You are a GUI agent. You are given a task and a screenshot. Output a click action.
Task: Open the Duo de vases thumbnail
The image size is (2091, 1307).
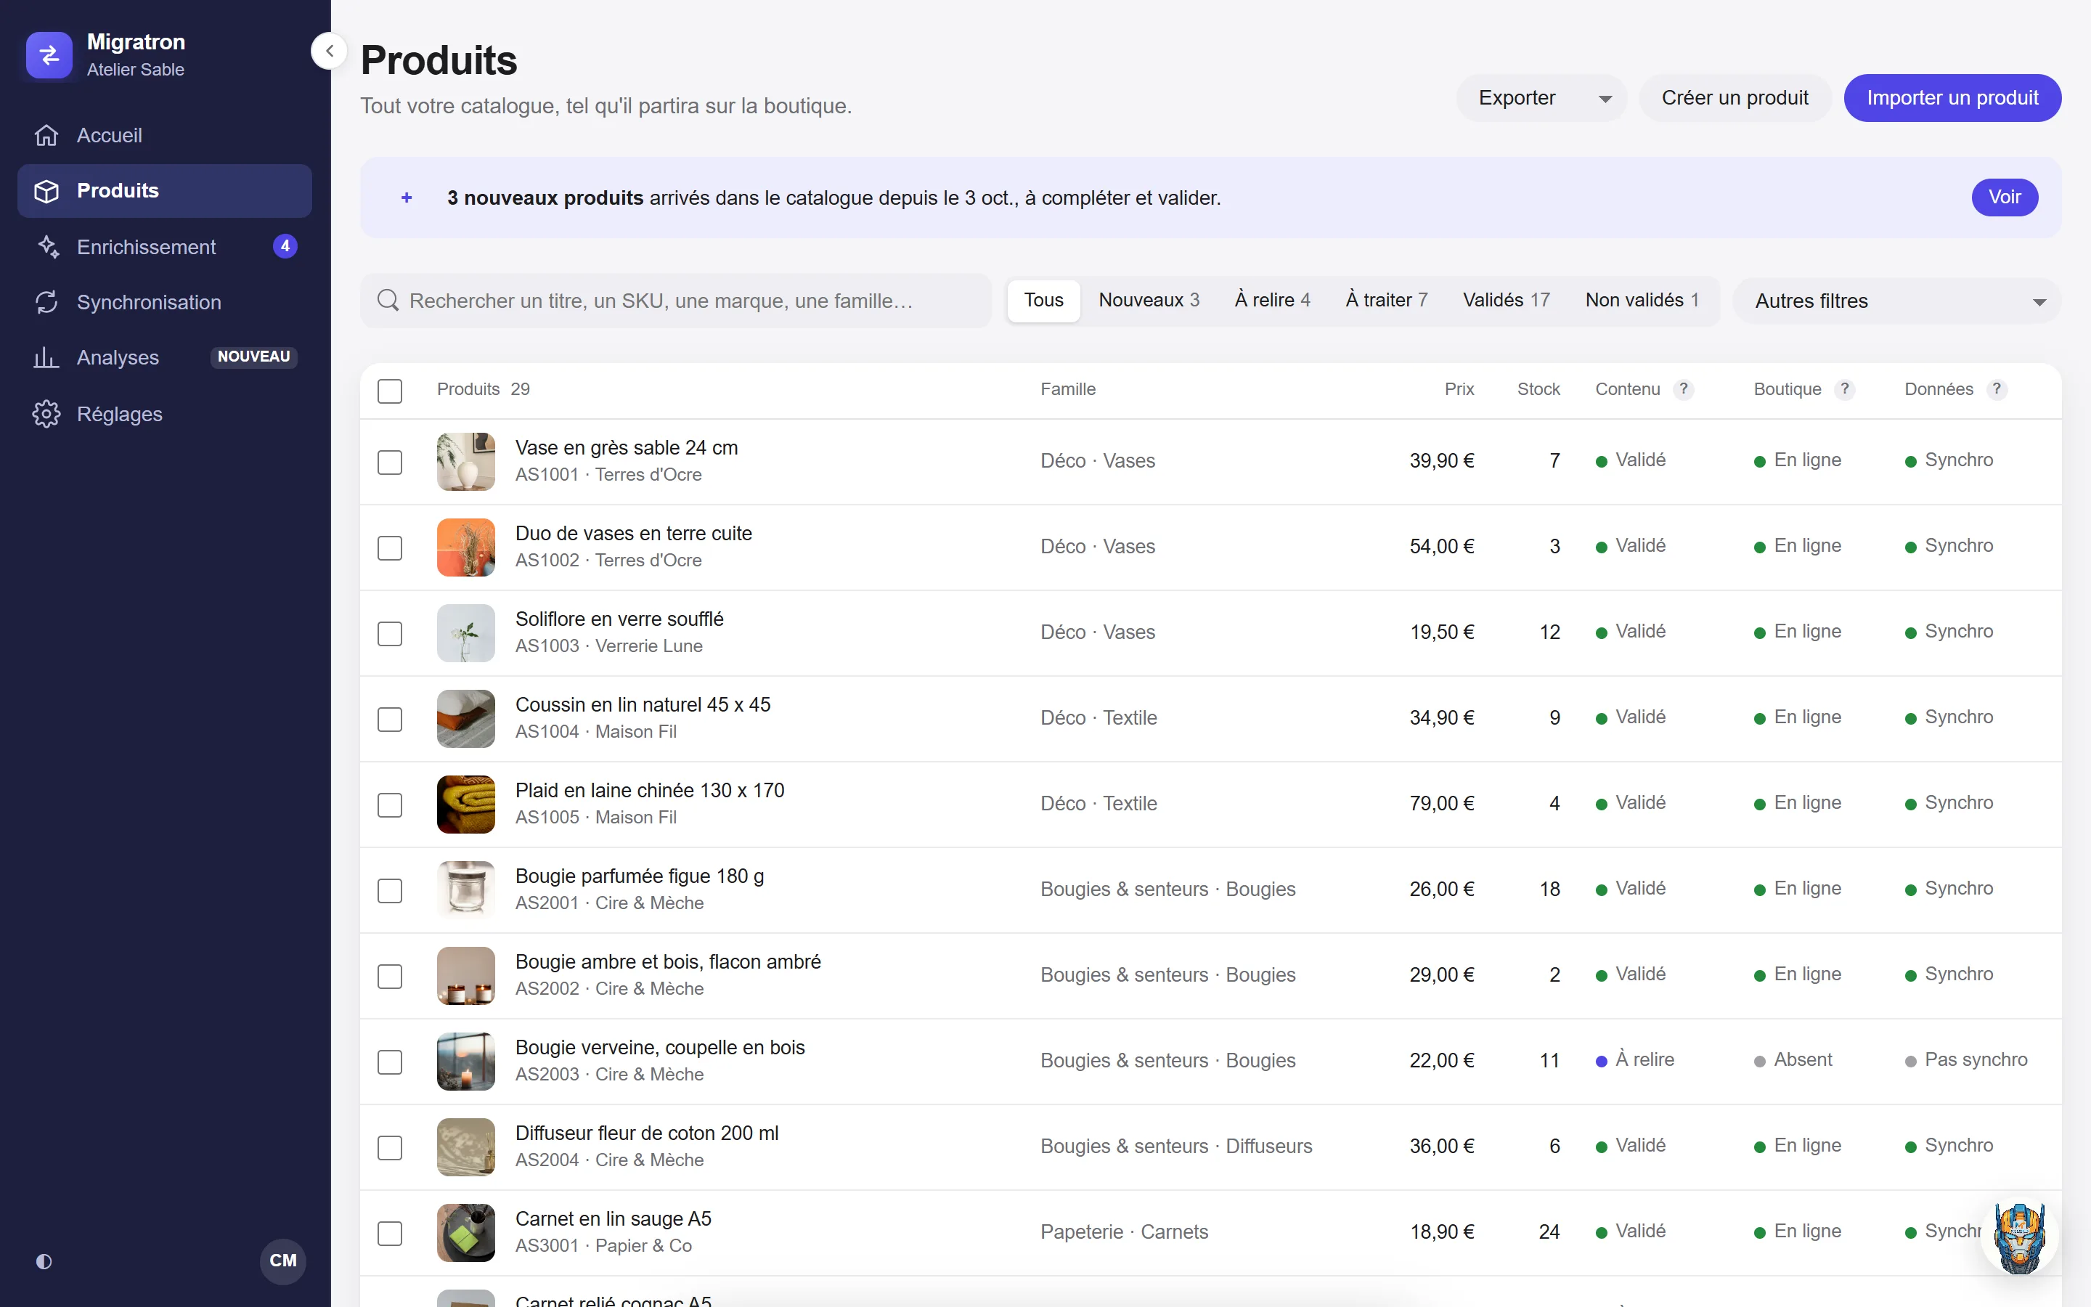(465, 547)
